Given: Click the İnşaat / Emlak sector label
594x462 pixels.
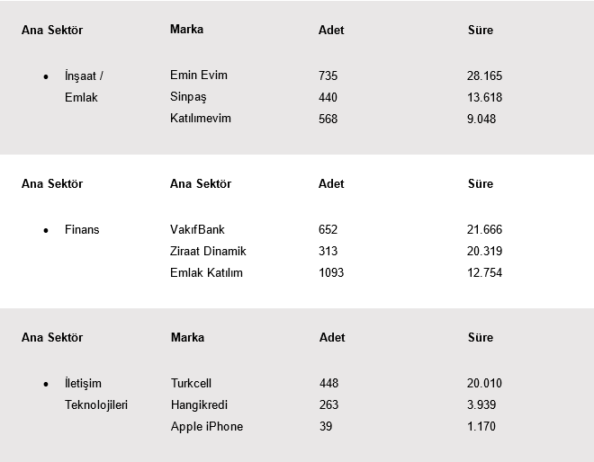Looking at the screenshot, I should tap(84, 86).
